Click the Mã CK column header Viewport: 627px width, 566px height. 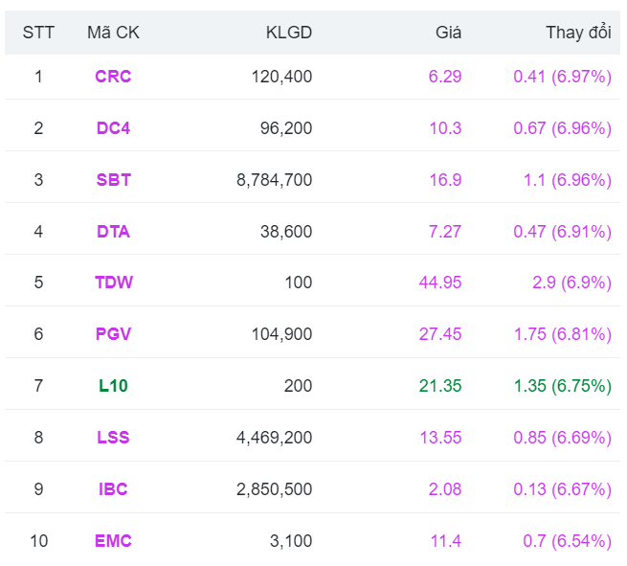(113, 33)
